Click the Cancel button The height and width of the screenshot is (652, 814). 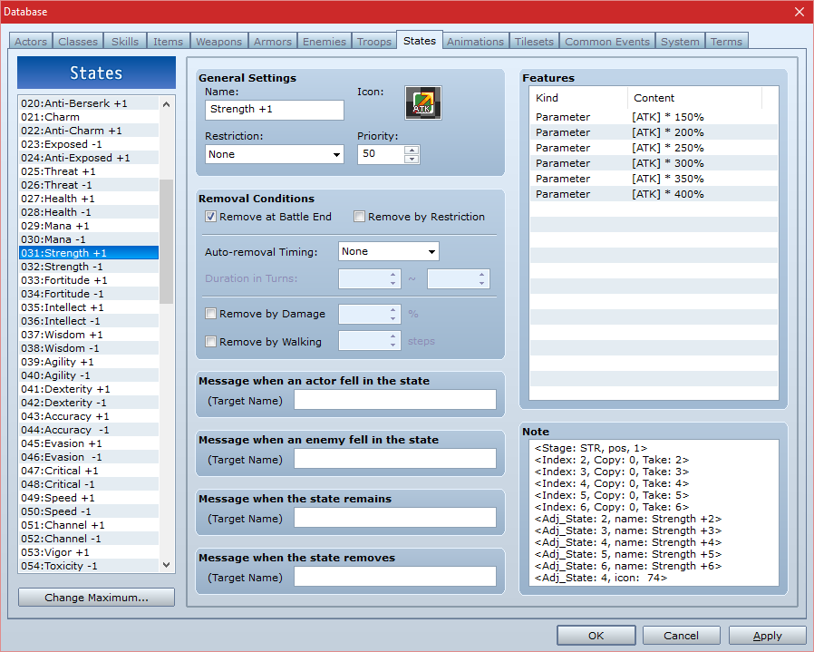pos(681,636)
